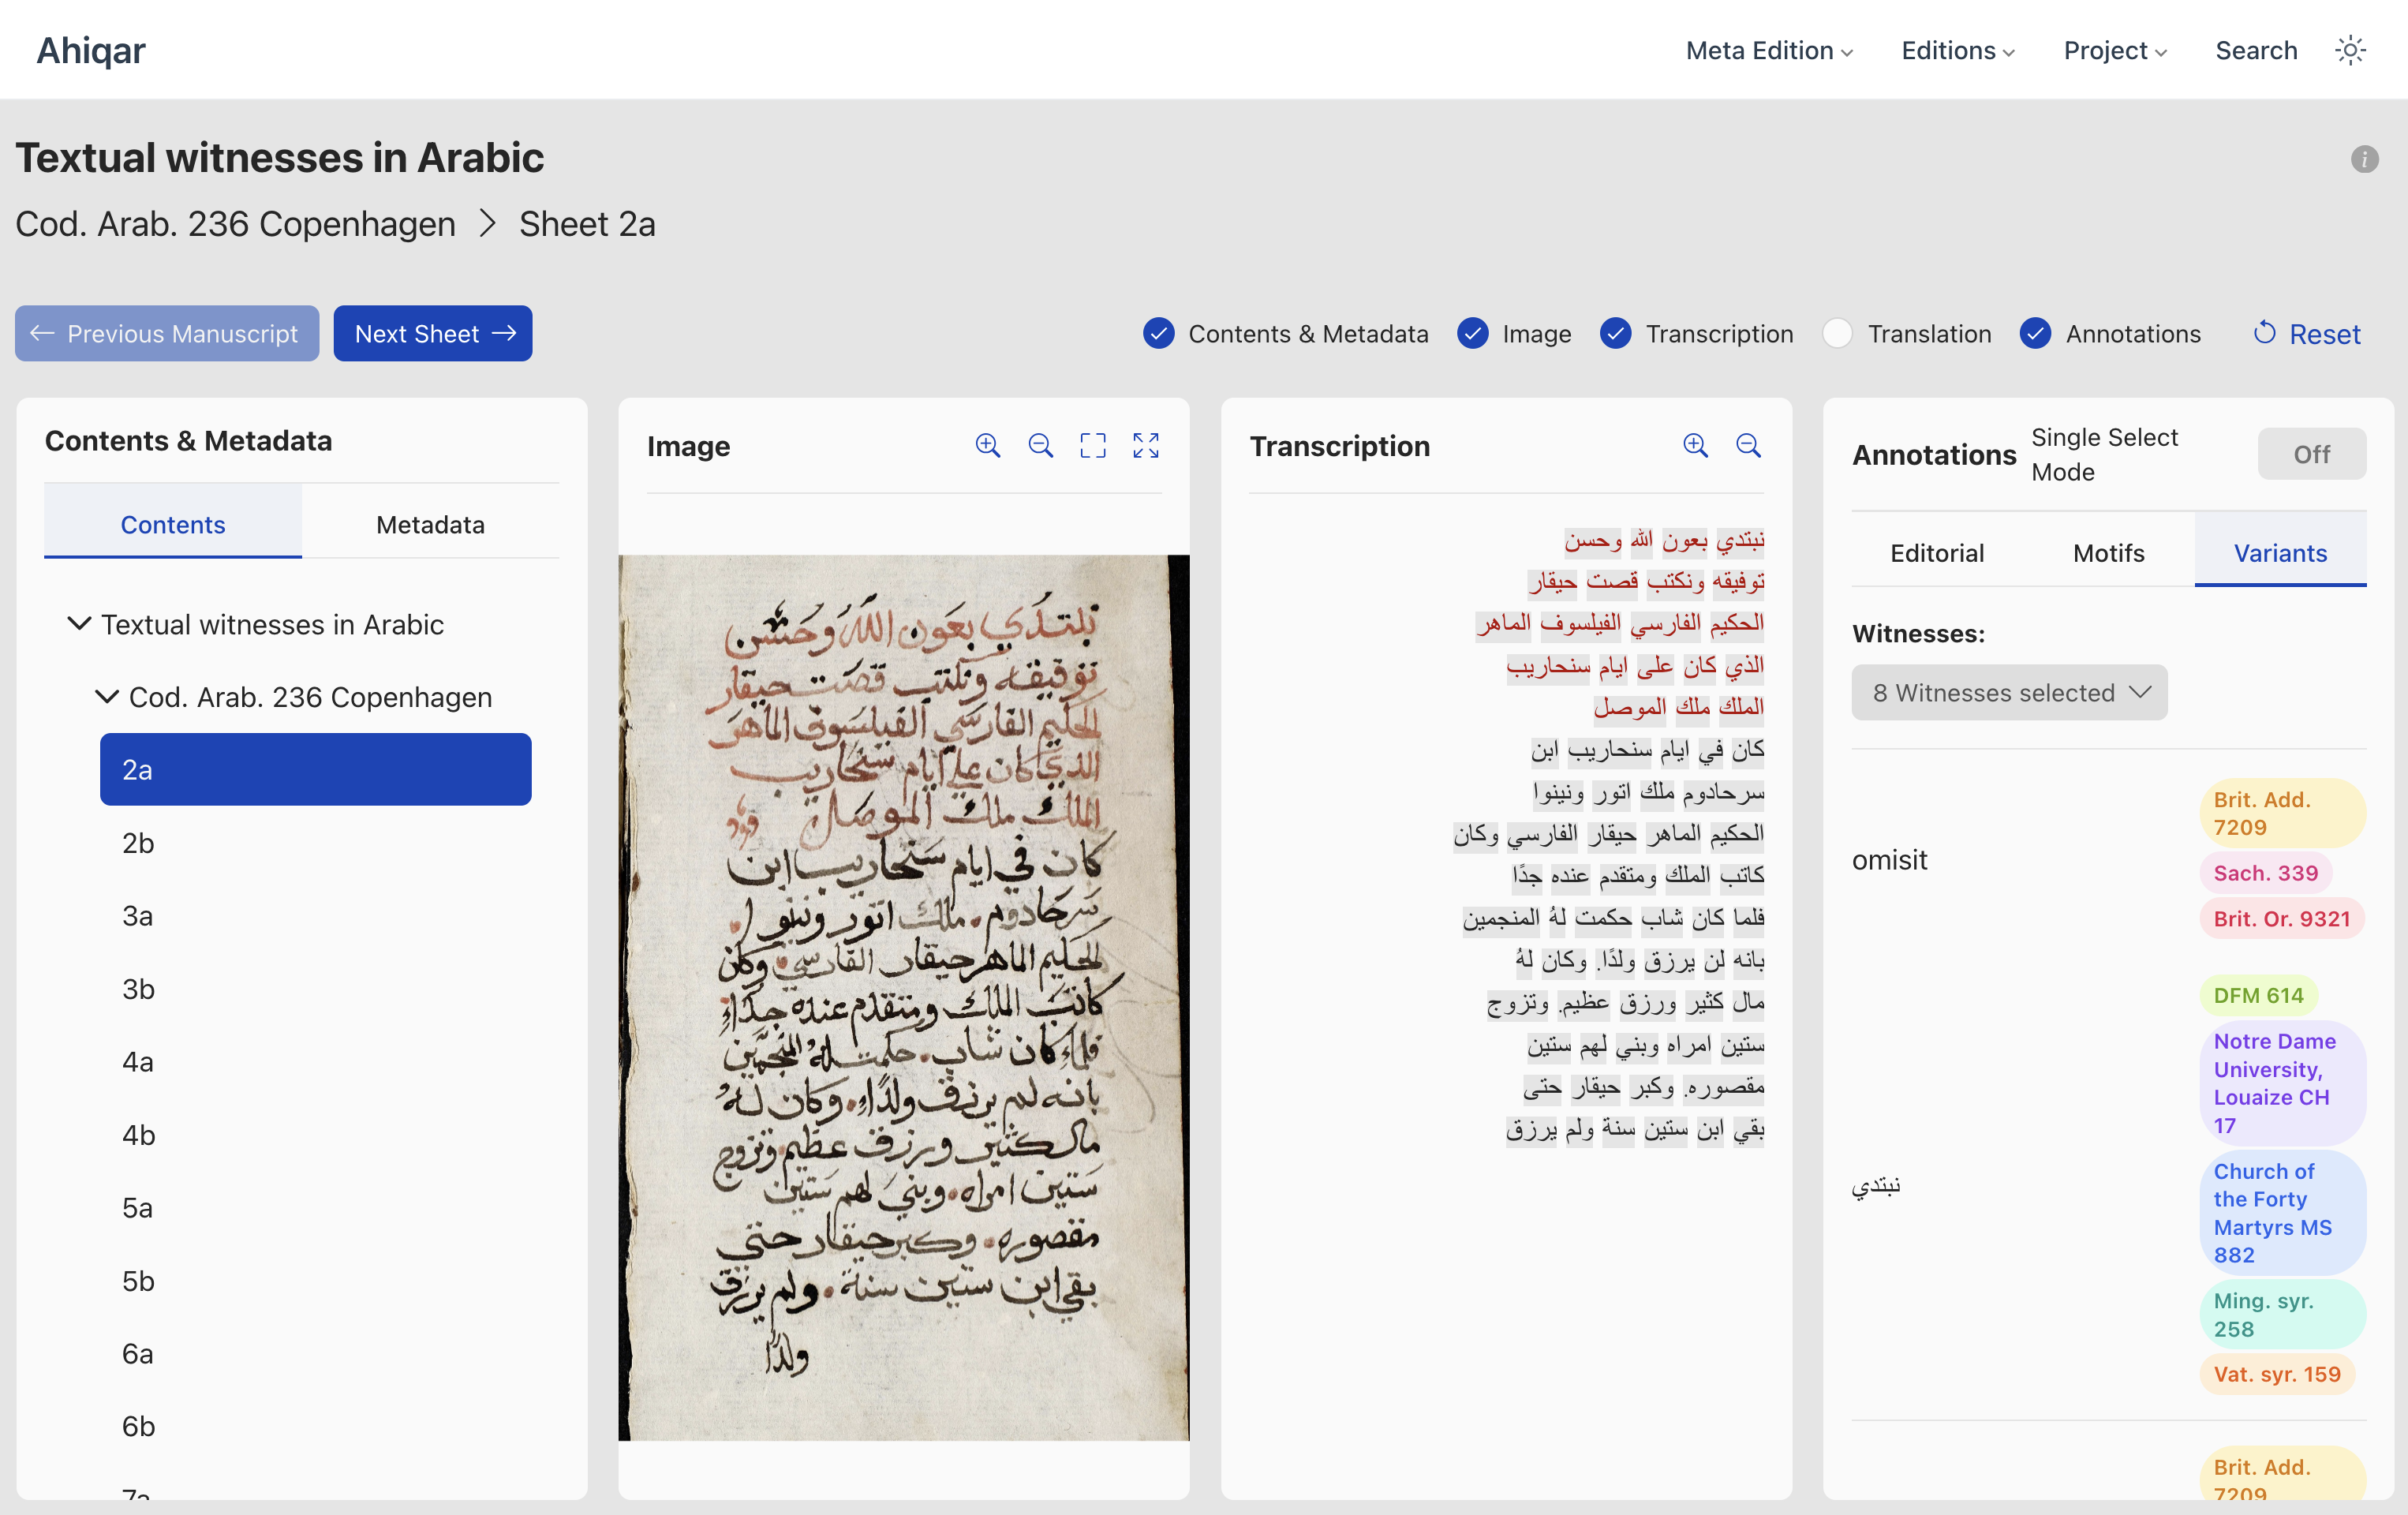Zoom out of the manuscript image
The height and width of the screenshot is (1515, 2408).
1040,445
